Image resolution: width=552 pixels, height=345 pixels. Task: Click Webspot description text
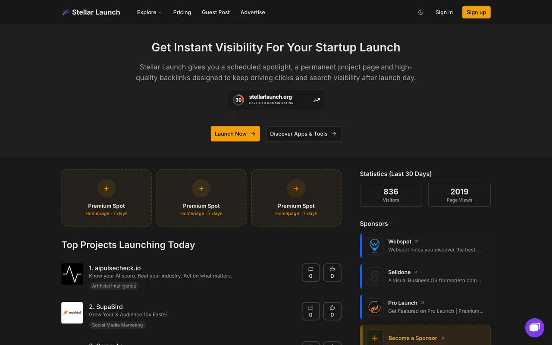point(434,250)
